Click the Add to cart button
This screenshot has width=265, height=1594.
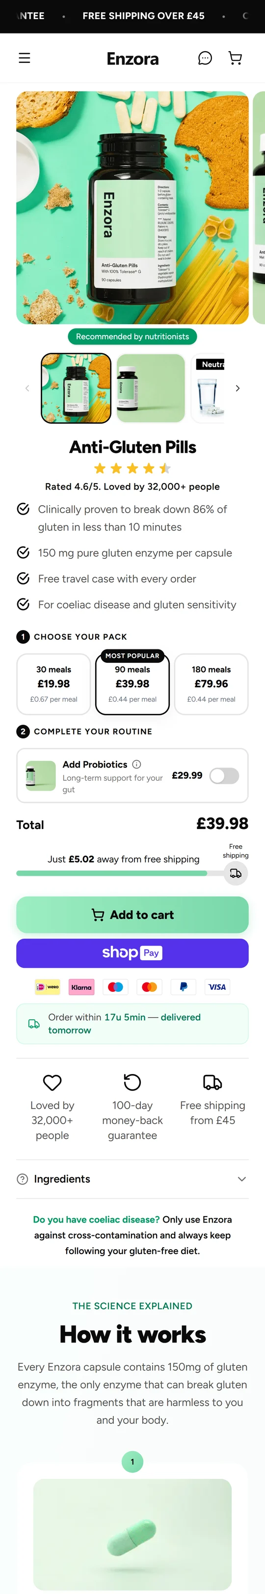[132, 915]
